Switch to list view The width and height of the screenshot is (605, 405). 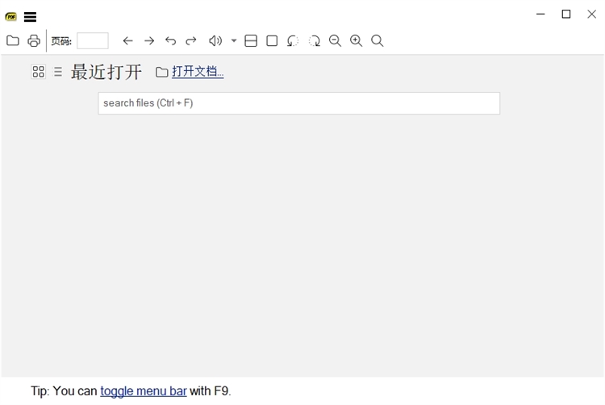click(58, 71)
